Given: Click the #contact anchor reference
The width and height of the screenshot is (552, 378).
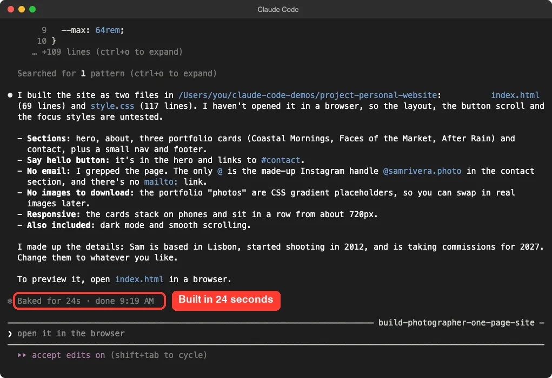Looking at the screenshot, I should 281,160.
